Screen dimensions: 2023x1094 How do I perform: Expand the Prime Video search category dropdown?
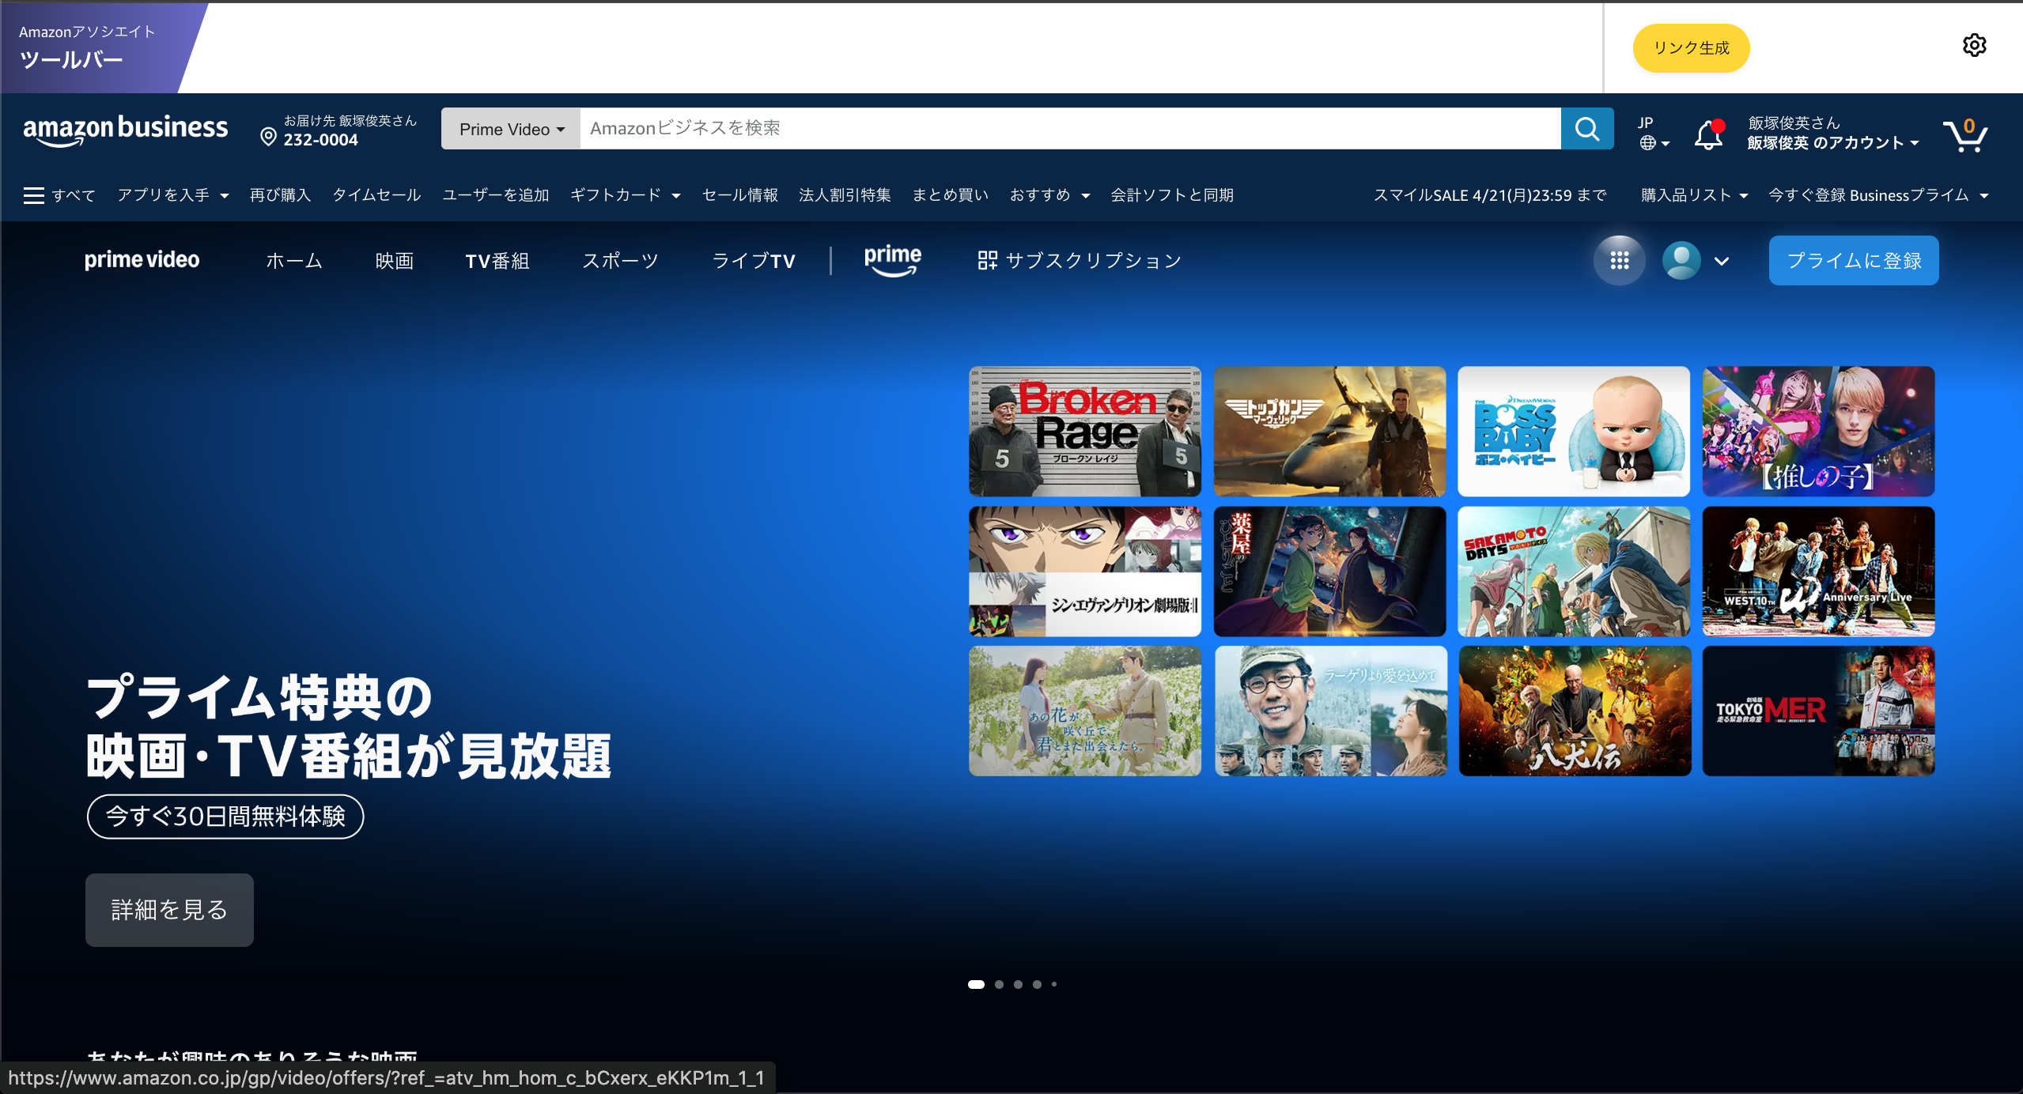511,129
